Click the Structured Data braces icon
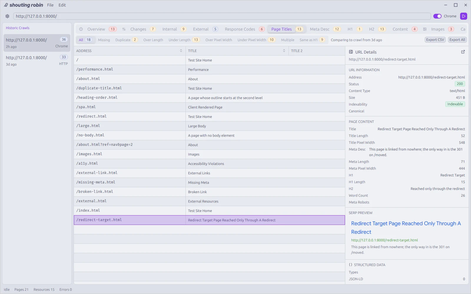The width and height of the screenshot is (471, 294). 351,265
